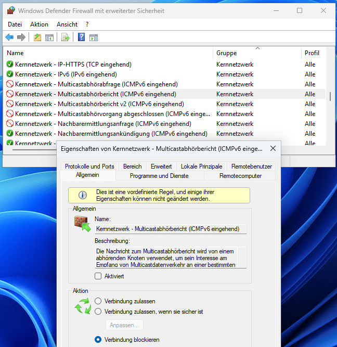Click the vertical scrollbar of the rules list
Screen dimensions: 337x347
click(x=330, y=96)
